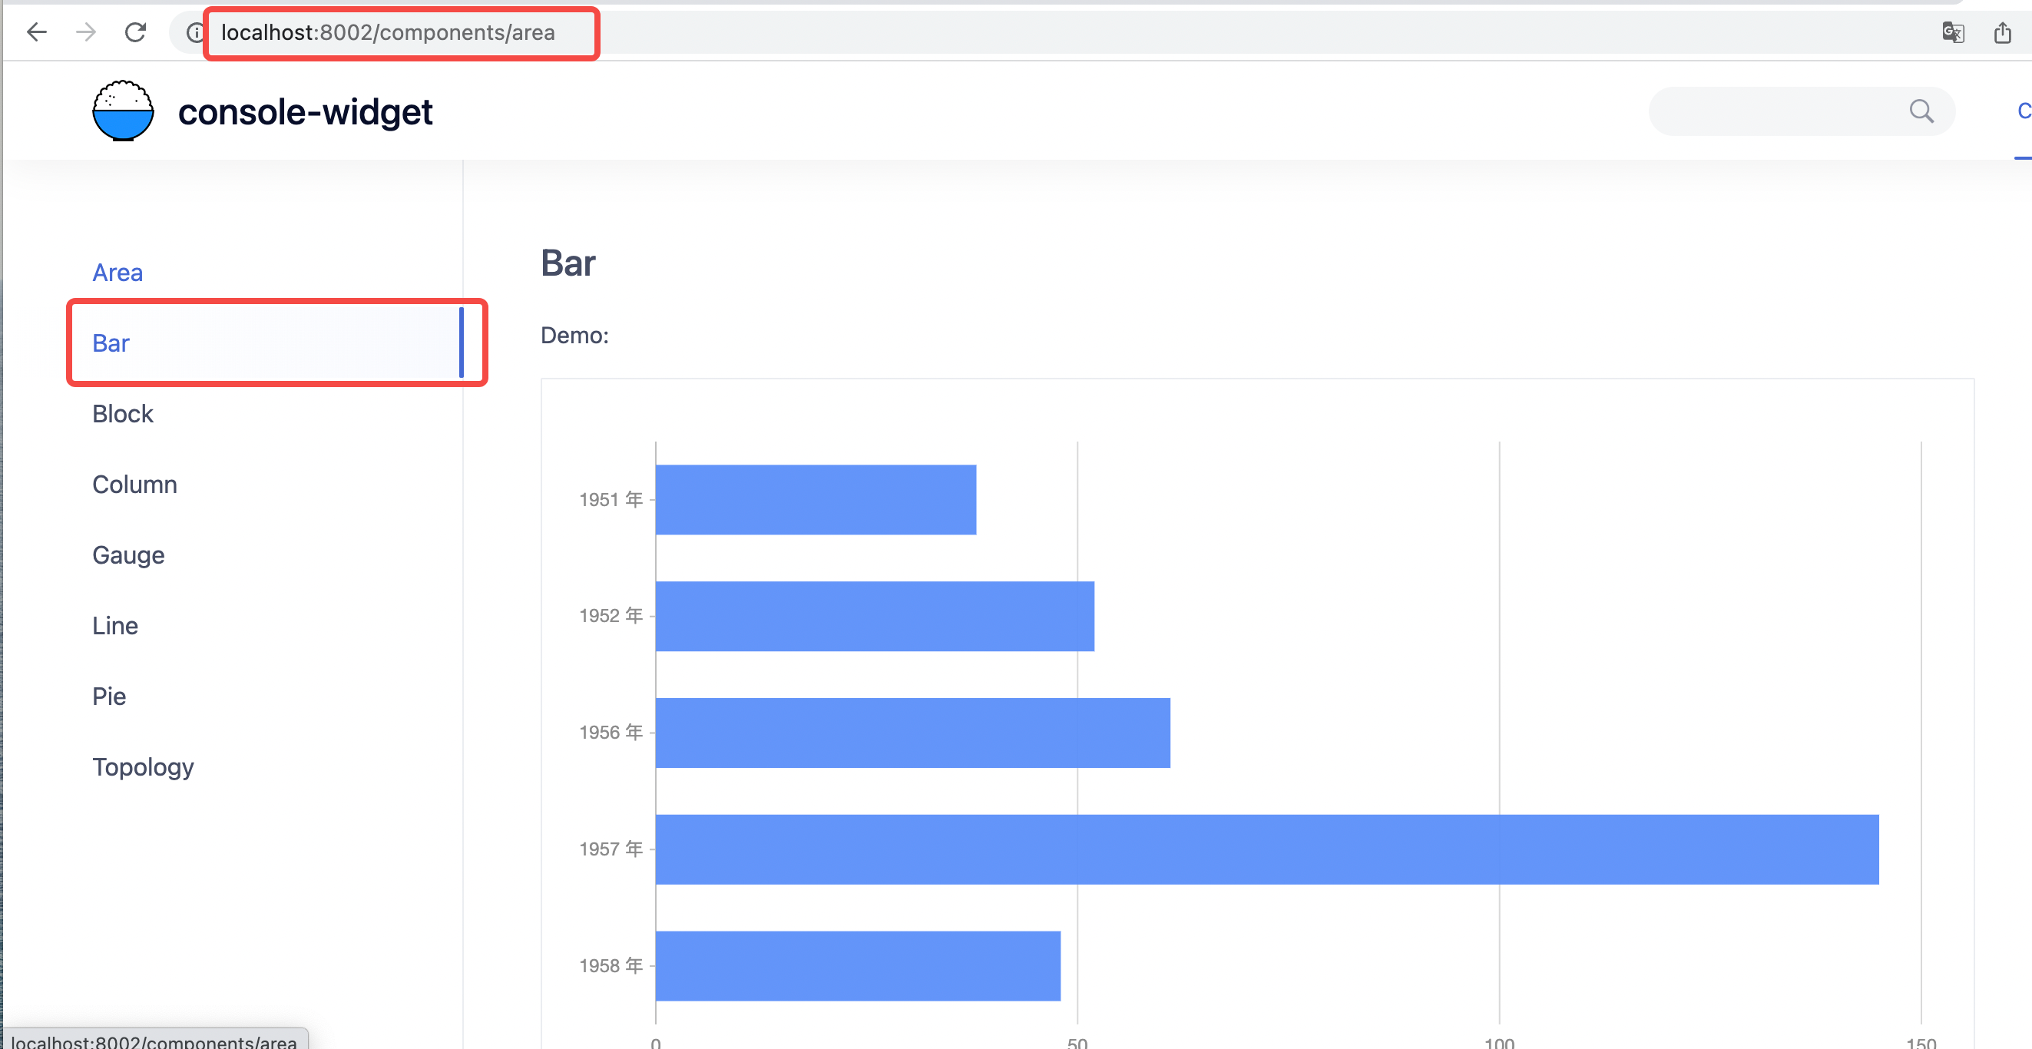
Task: Click the browser forward arrow
Action: pyautogui.click(x=85, y=32)
